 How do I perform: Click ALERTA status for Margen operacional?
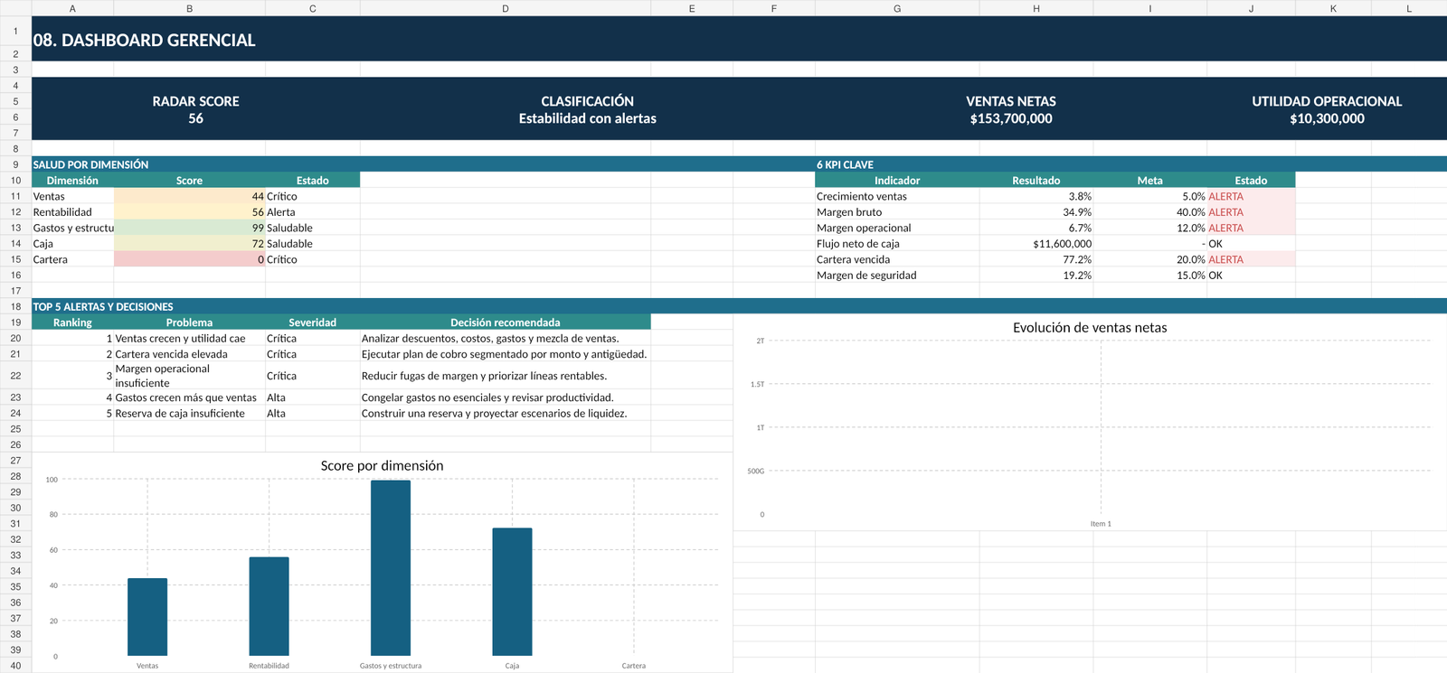click(x=1251, y=228)
